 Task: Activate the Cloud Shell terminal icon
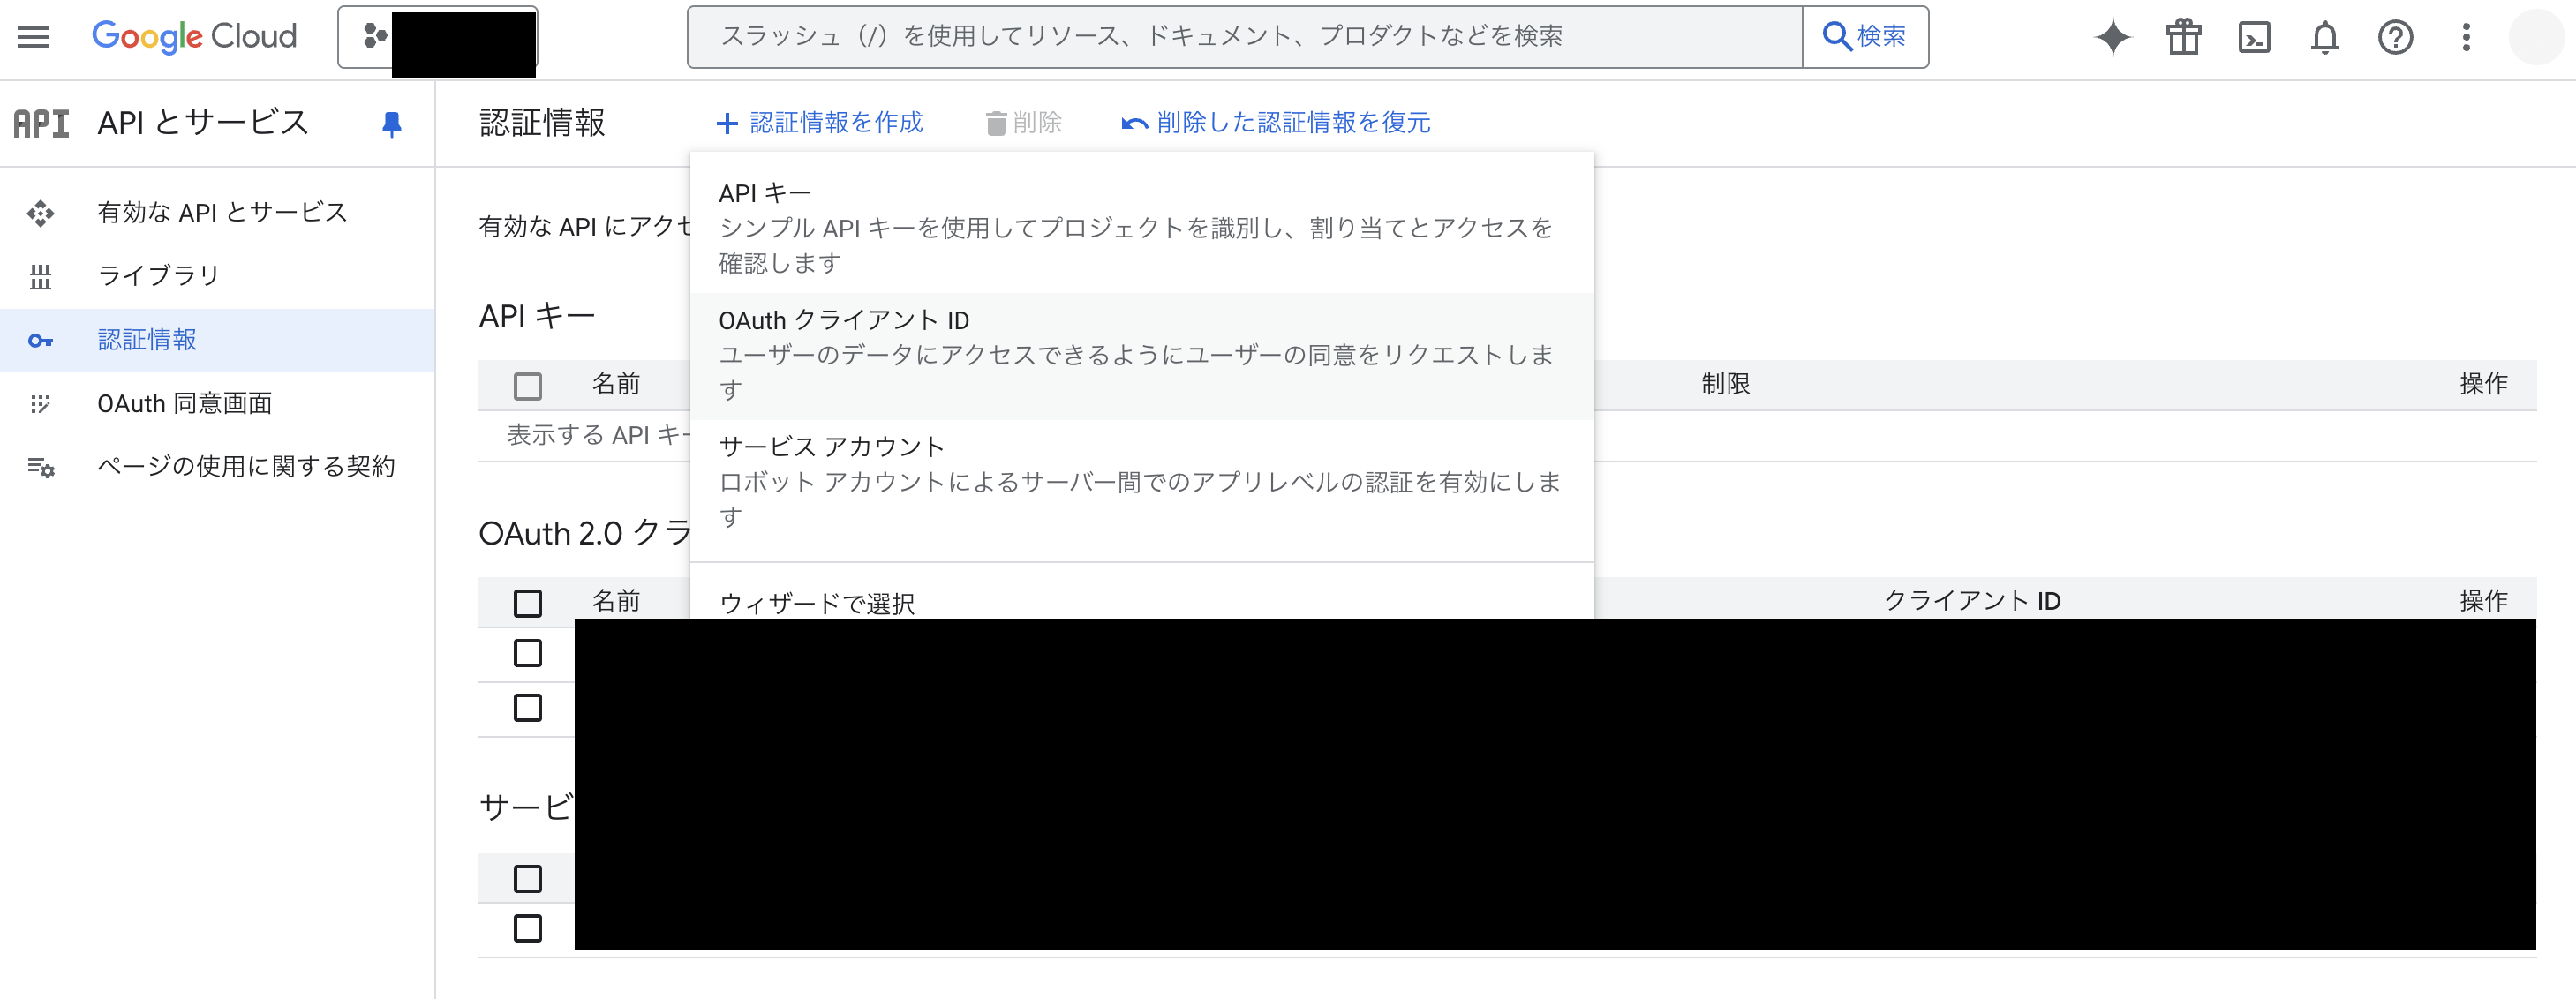[x=2254, y=37]
